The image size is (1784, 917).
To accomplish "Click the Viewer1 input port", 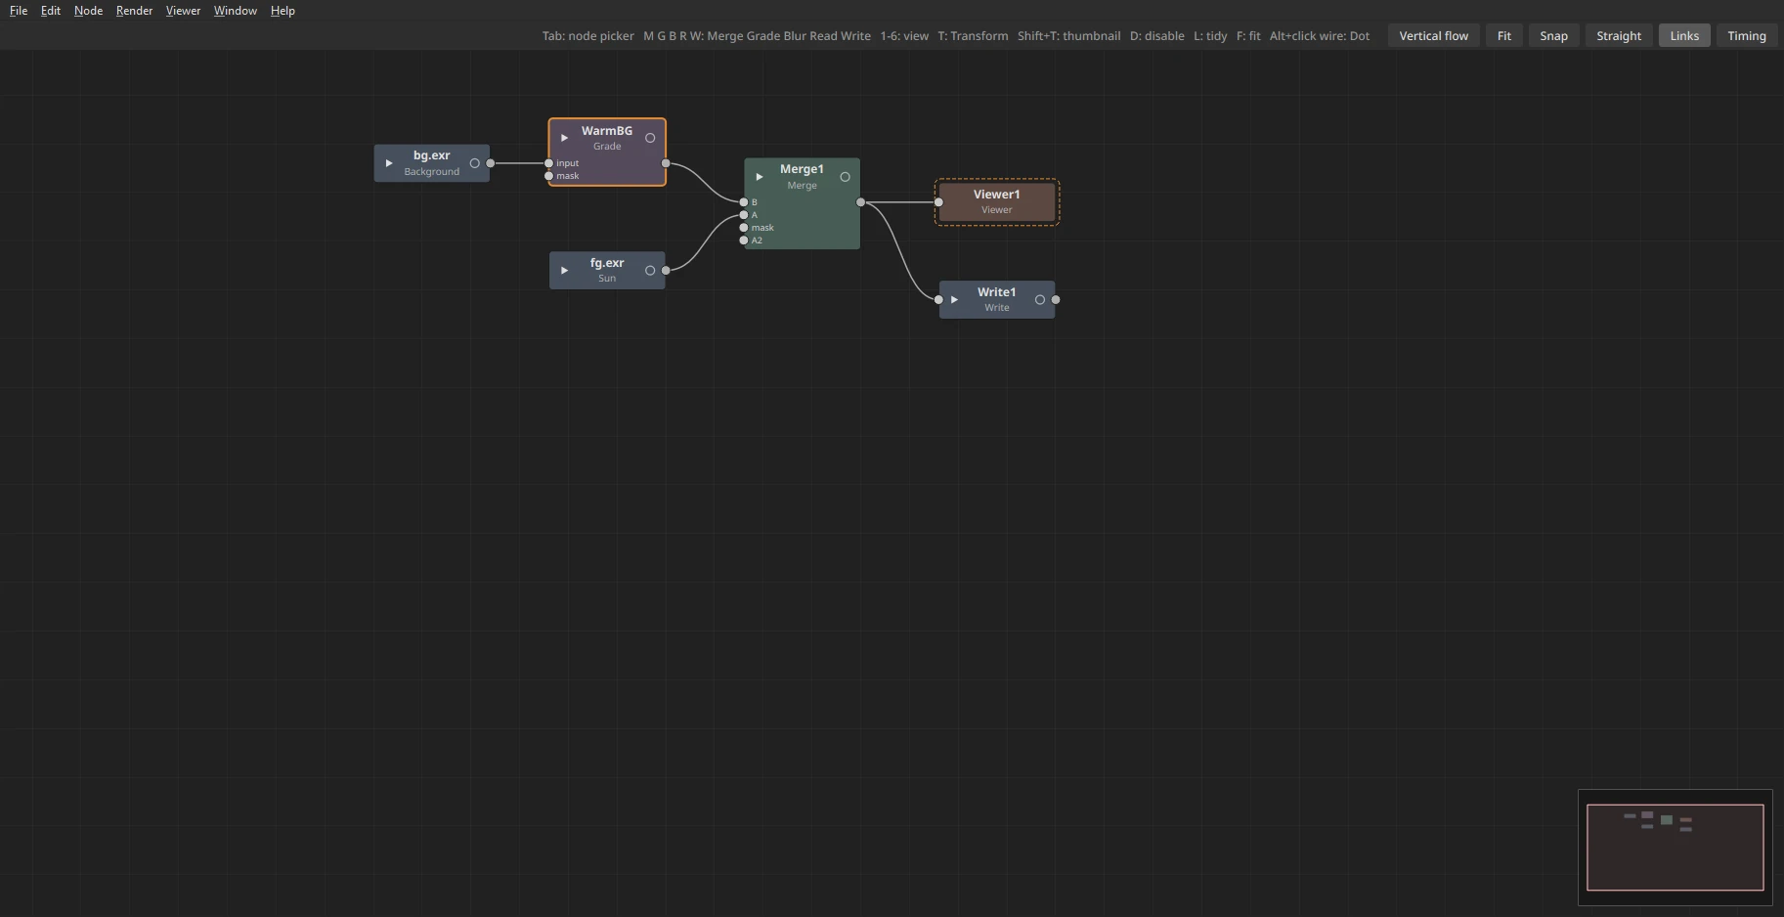I will (938, 202).
